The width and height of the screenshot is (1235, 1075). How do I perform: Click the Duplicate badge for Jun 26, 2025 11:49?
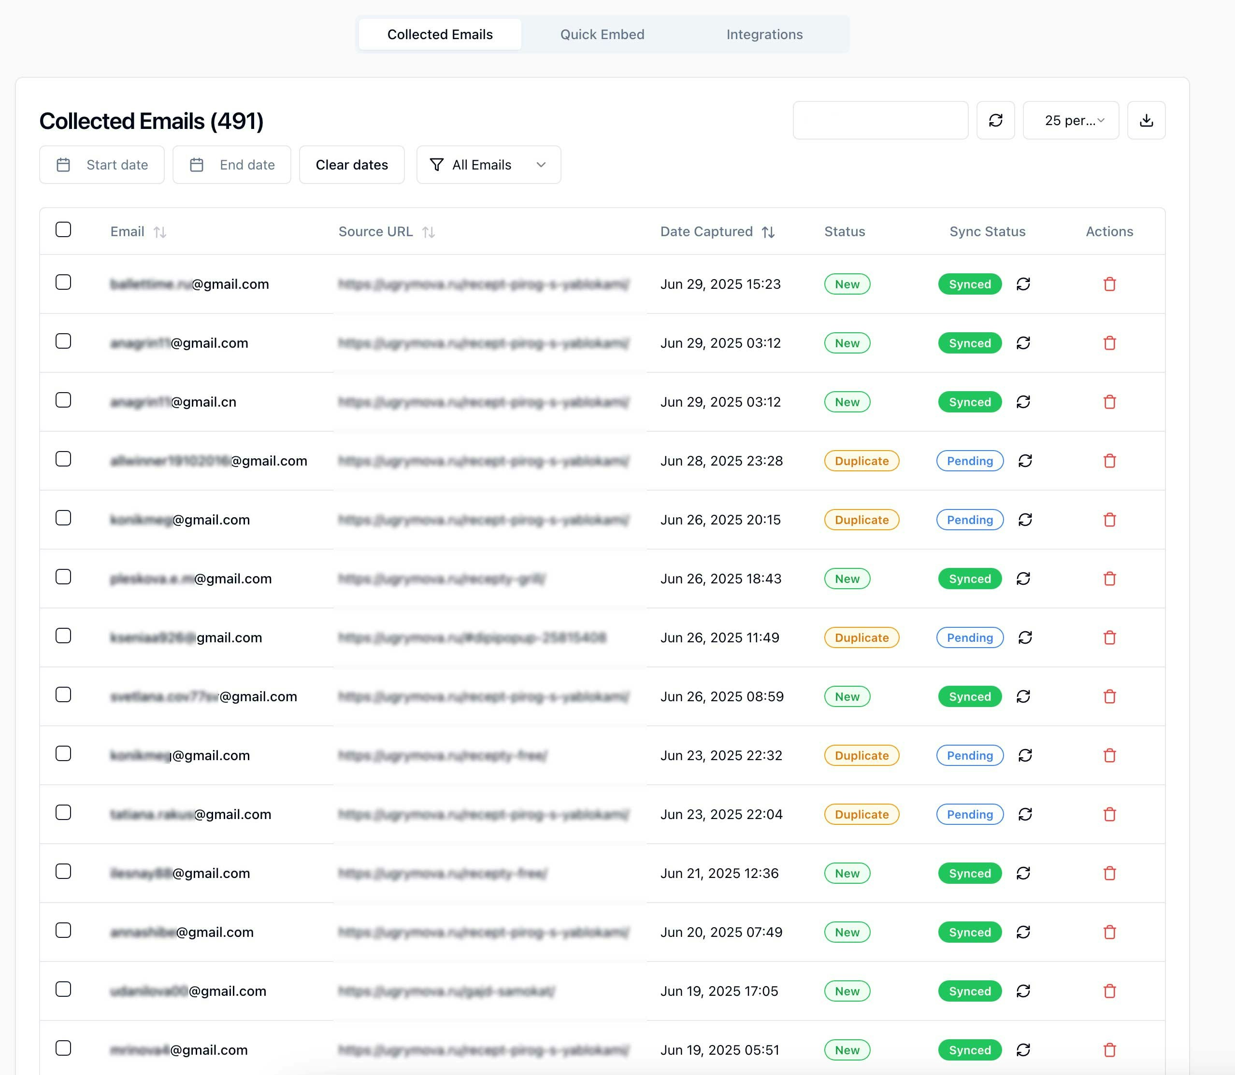click(x=861, y=637)
